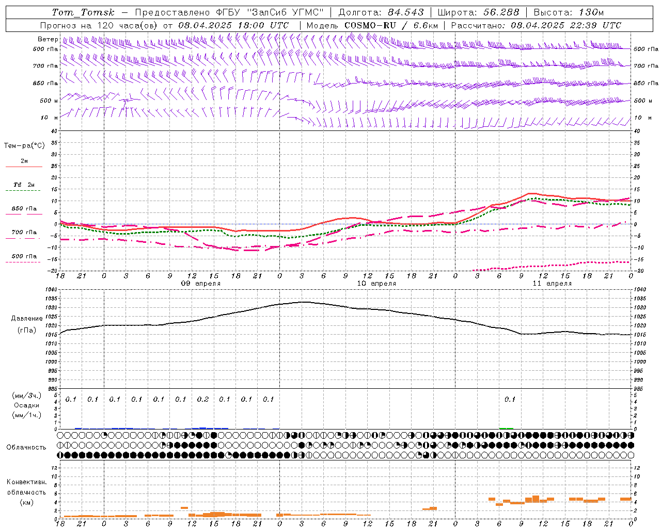This screenshot has width=661, height=528.
Task: Click the 'Осадки' precipitation label
Action: [27, 405]
